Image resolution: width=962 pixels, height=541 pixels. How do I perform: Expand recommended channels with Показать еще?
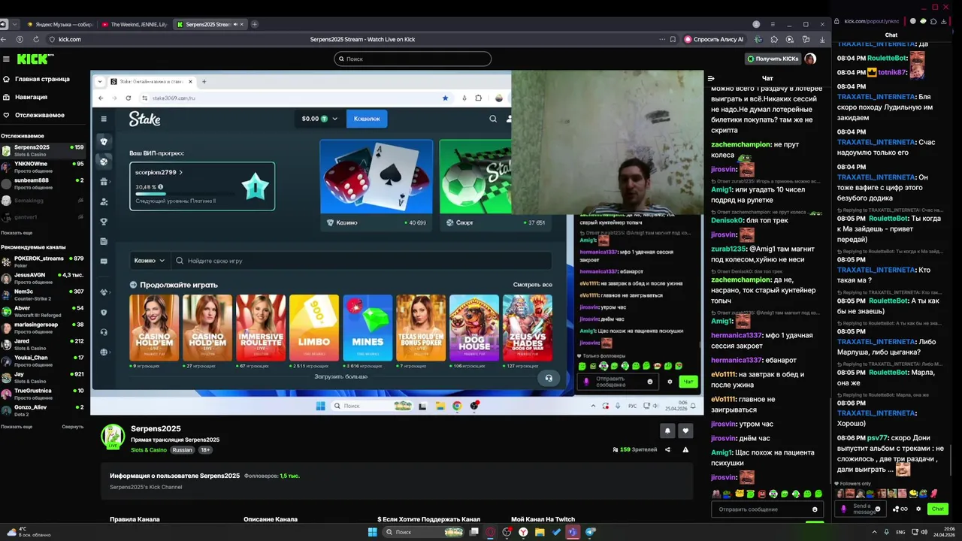(17, 427)
